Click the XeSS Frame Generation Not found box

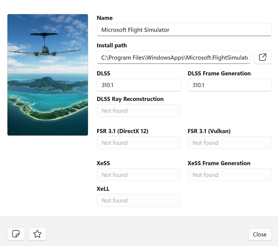230,175
